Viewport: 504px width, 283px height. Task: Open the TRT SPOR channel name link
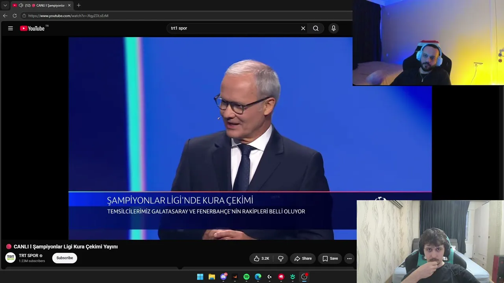pos(28,255)
